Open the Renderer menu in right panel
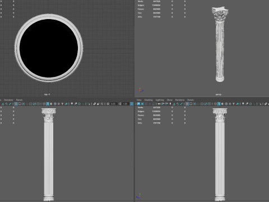 click(180, 100)
